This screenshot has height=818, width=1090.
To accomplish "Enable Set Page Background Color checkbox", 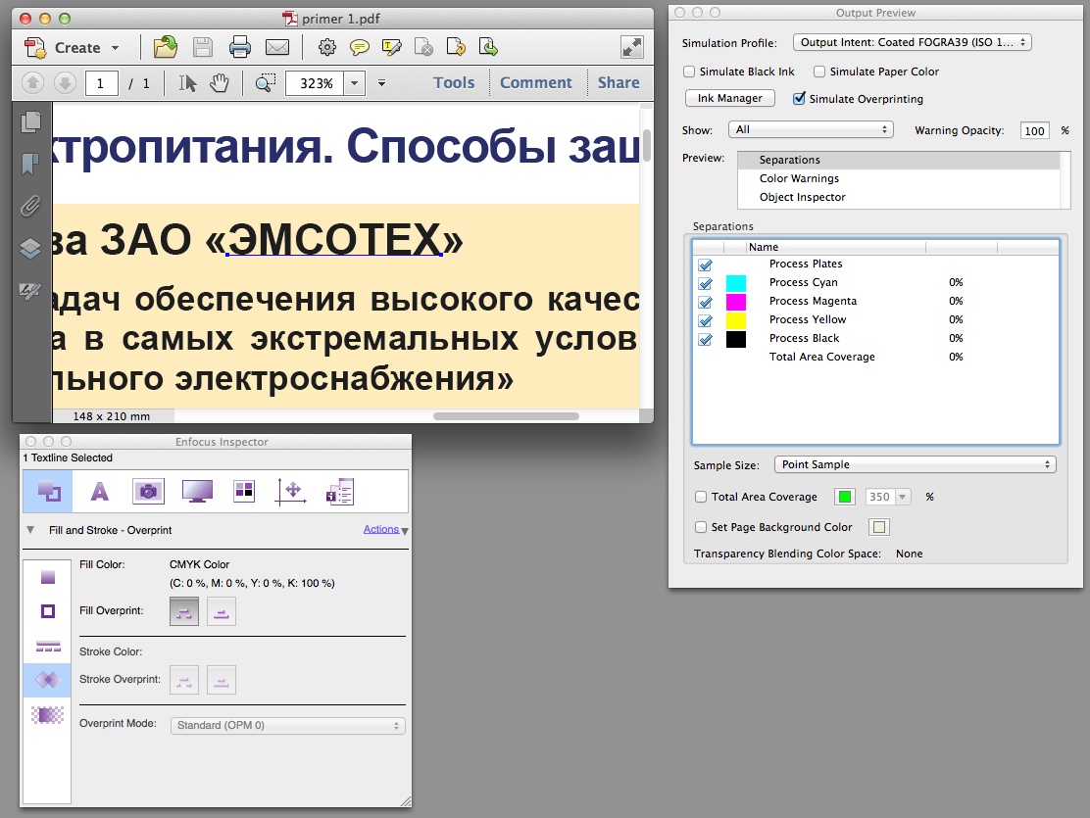I will (x=701, y=527).
